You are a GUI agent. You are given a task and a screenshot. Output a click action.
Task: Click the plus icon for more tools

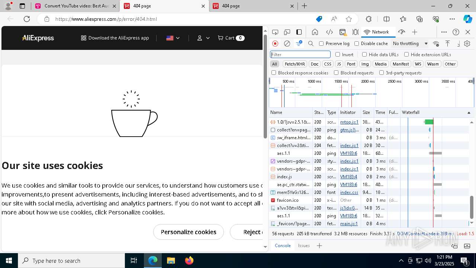point(415,32)
